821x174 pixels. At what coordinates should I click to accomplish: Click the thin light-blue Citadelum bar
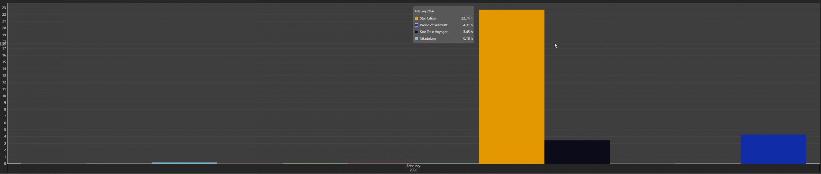tap(184, 163)
